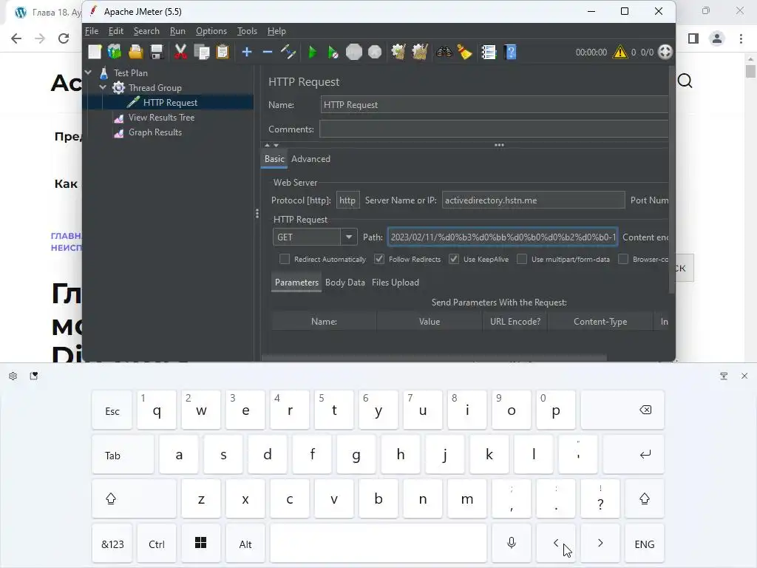Click the Comments input field
The height and width of the screenshot is (568, 757).
[x=494, y=129]
